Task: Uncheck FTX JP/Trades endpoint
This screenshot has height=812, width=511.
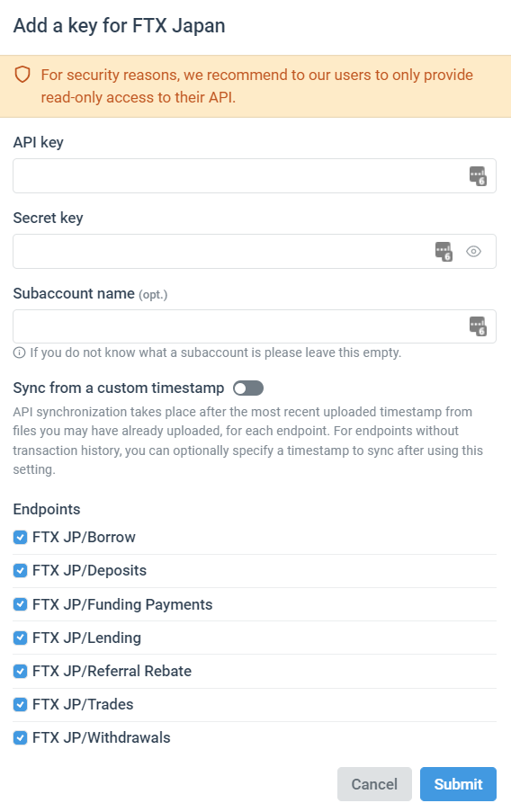Action: point(20,704)
